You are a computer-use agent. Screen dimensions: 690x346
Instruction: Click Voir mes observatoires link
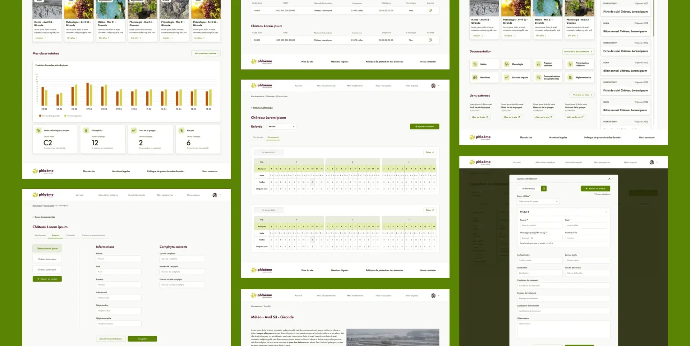tap(206, 53)
